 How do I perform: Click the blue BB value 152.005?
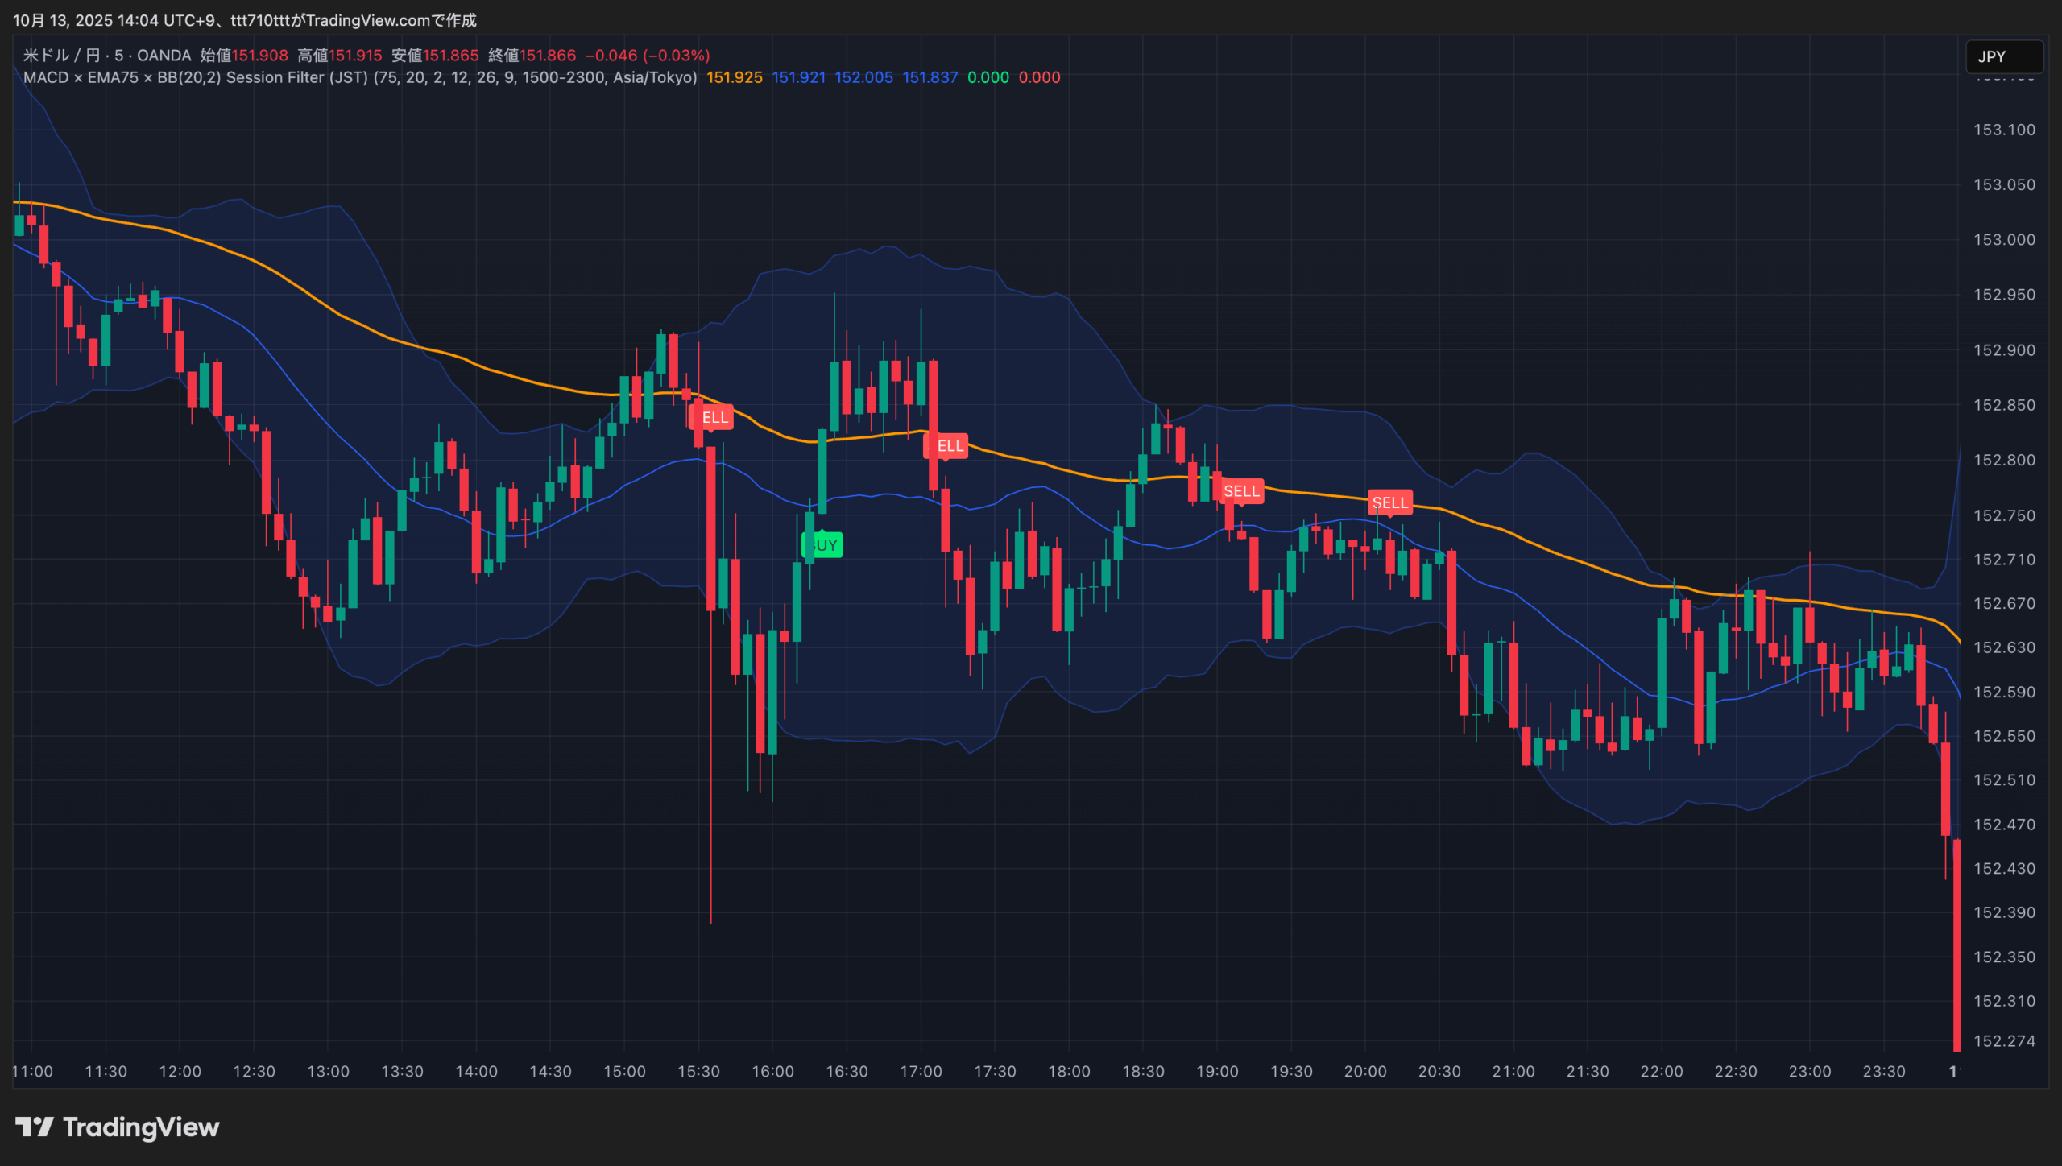863,77
